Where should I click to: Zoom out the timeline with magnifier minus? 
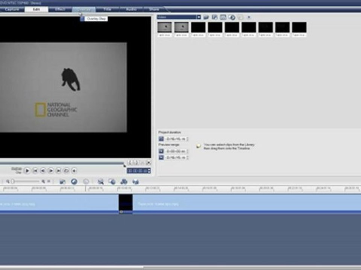click(x=8, y=181)
